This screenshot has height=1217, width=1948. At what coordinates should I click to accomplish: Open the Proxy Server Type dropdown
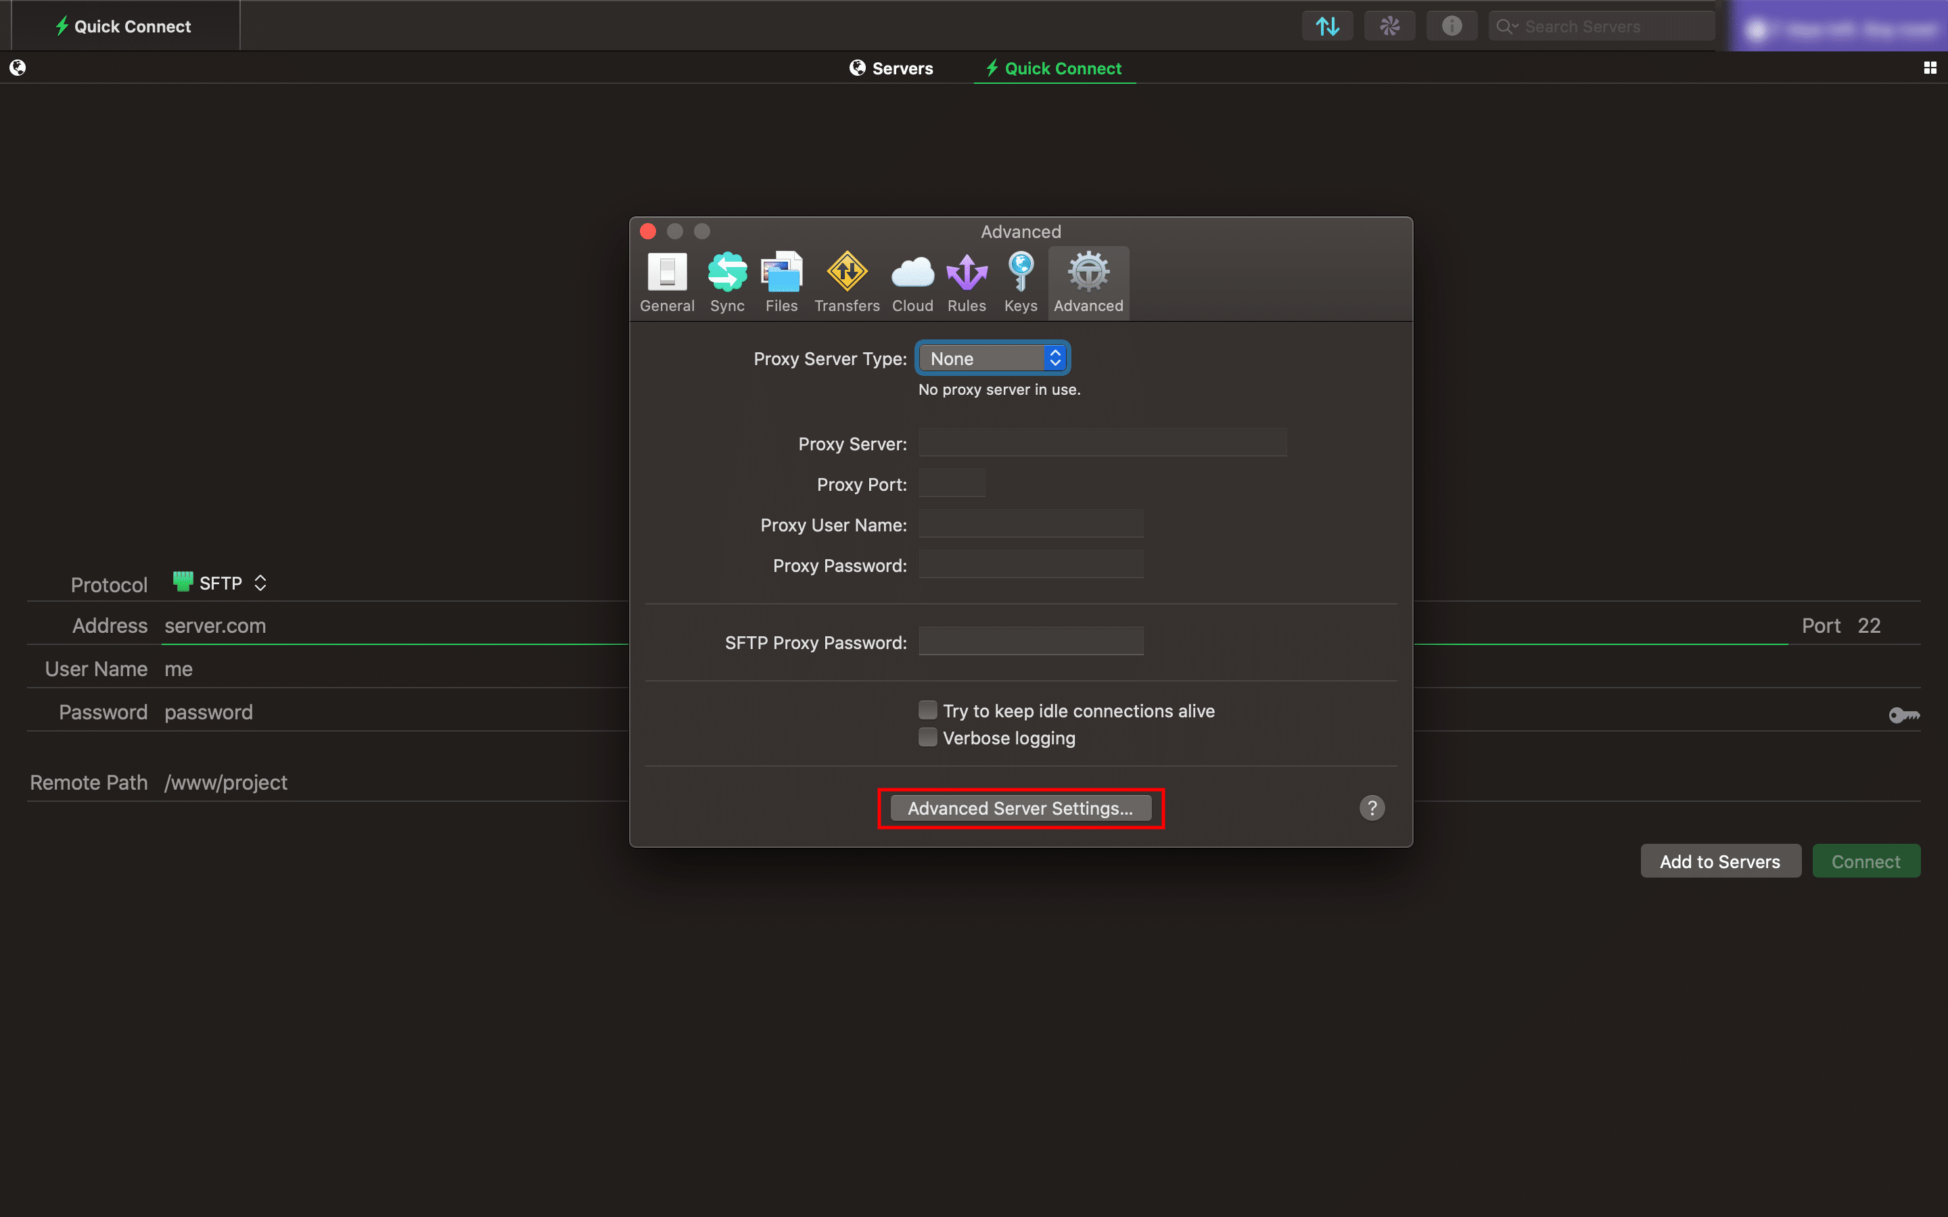tap(992, 358)
